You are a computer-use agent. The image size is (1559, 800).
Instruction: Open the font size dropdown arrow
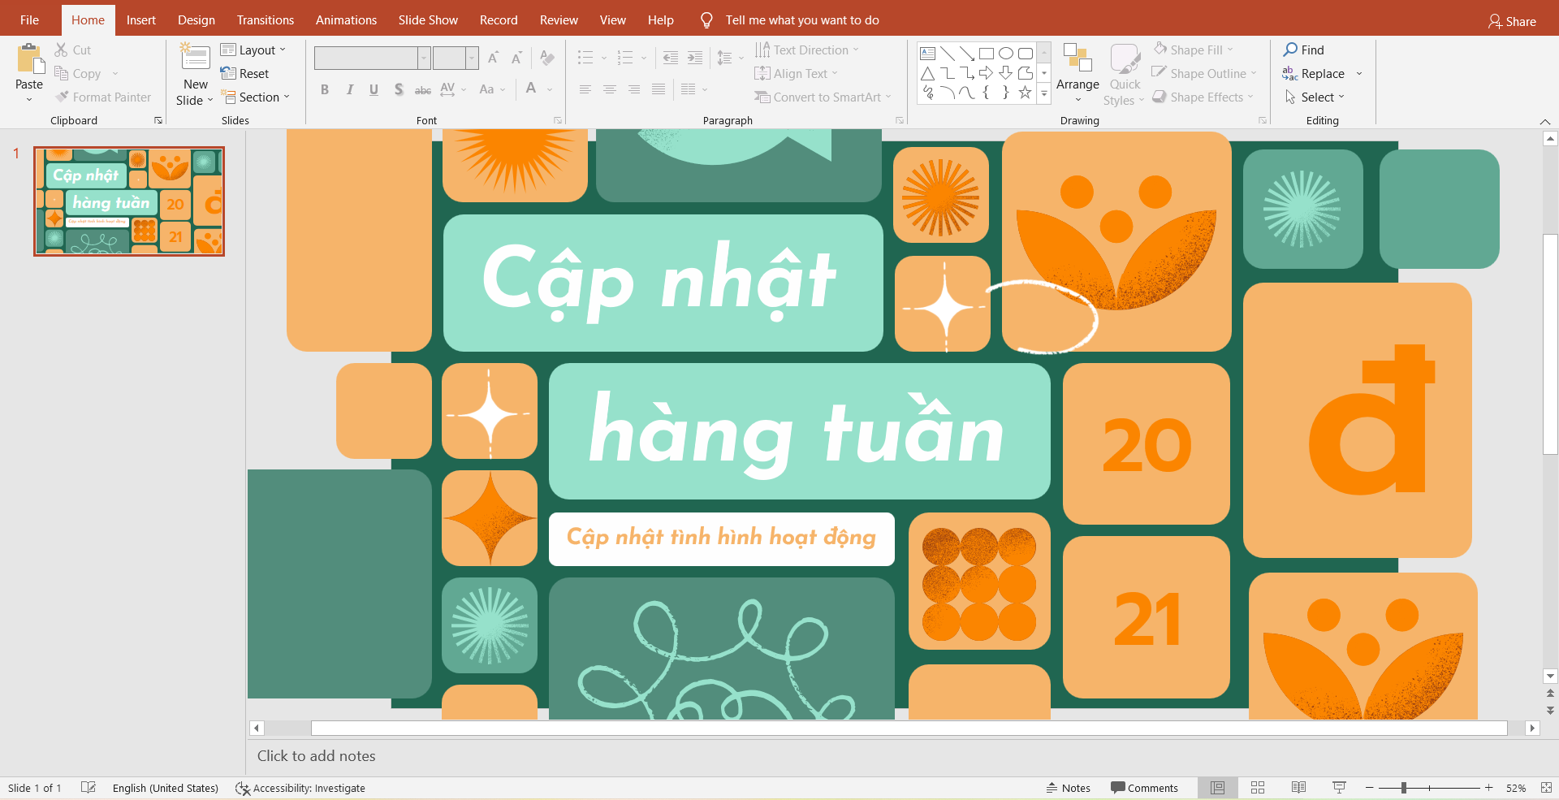[472, 58]
